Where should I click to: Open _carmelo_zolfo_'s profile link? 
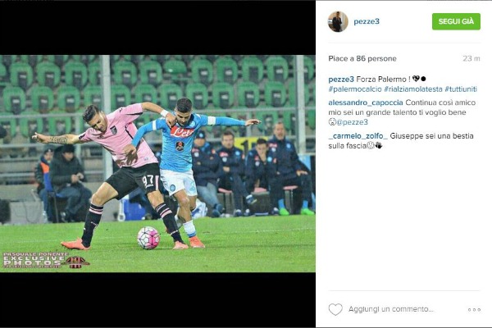[x=358, y=136]
